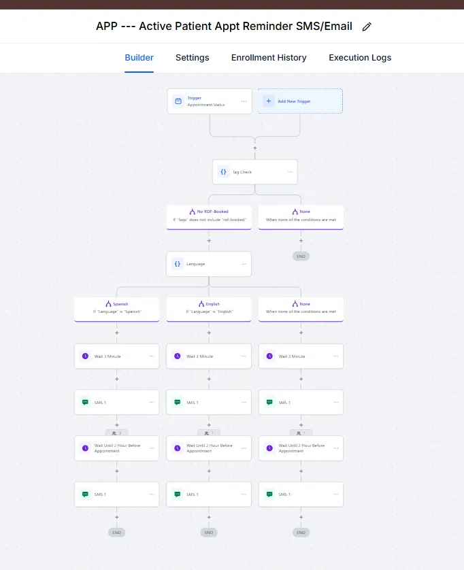464x570 pixels.
Task: Click chat icon on last None branch SMS 1
Action: [x=269, y=494]
